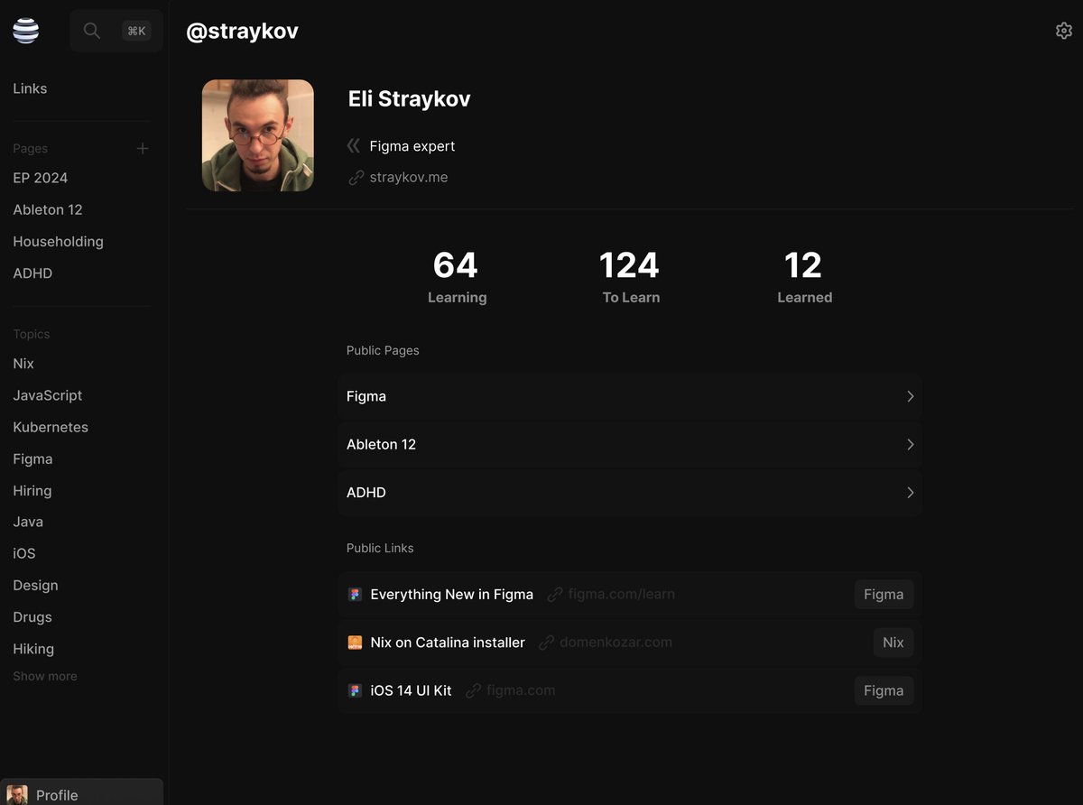1083x805 pixels.
Task: Open the Ableton 12 public page row
Action: [x=630, y=444]
